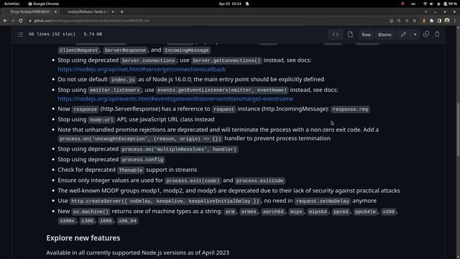The image size is (460, 259).
Task: Click the emitter.listeners code snippet
Action: coord(115,90)
